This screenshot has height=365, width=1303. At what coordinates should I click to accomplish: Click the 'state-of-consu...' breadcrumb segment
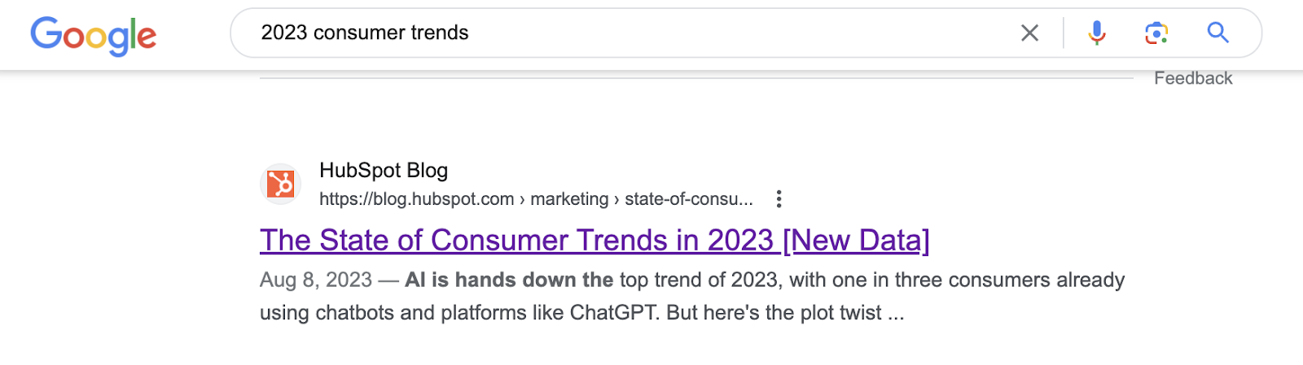[x=688, y=199]
